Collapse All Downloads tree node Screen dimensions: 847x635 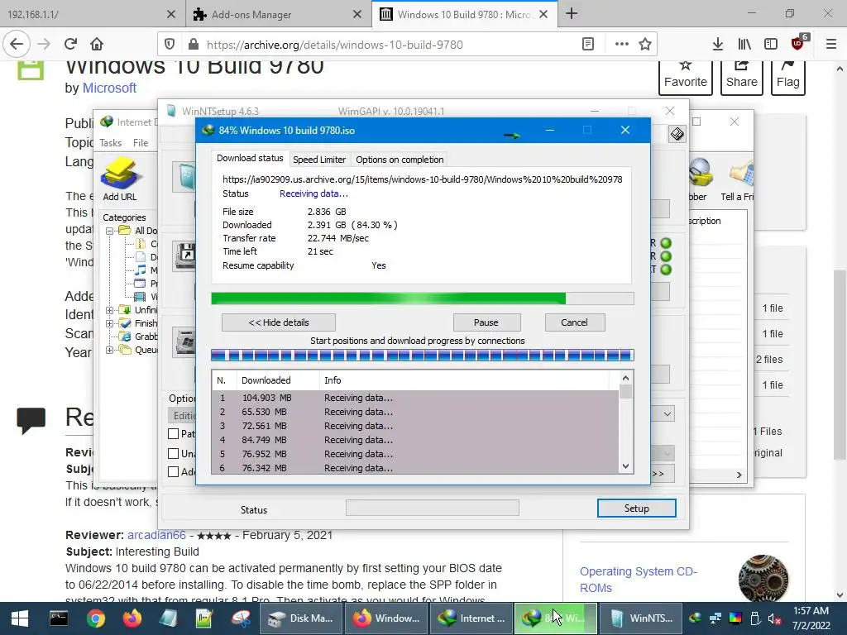pos(110,231)
